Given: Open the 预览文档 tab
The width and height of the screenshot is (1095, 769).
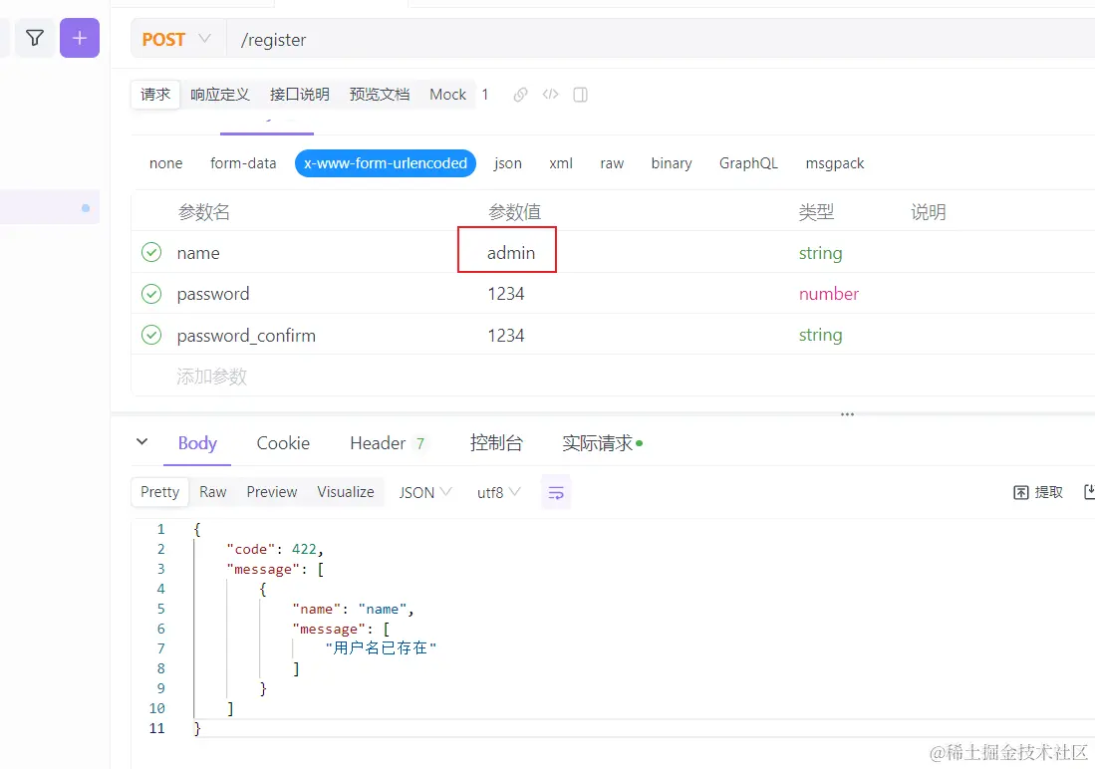Looking at the screenshot, I should pos(380,95).
